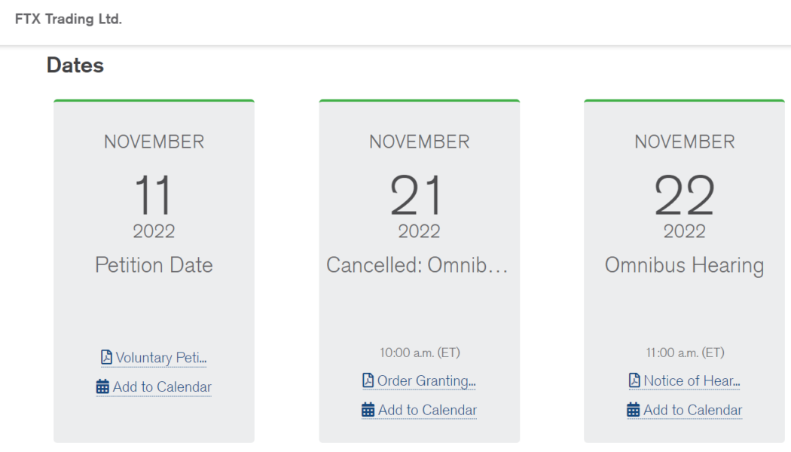The image size is (791, 452).
Task: Add Petition Date to calendar
Action: [162, 387]
